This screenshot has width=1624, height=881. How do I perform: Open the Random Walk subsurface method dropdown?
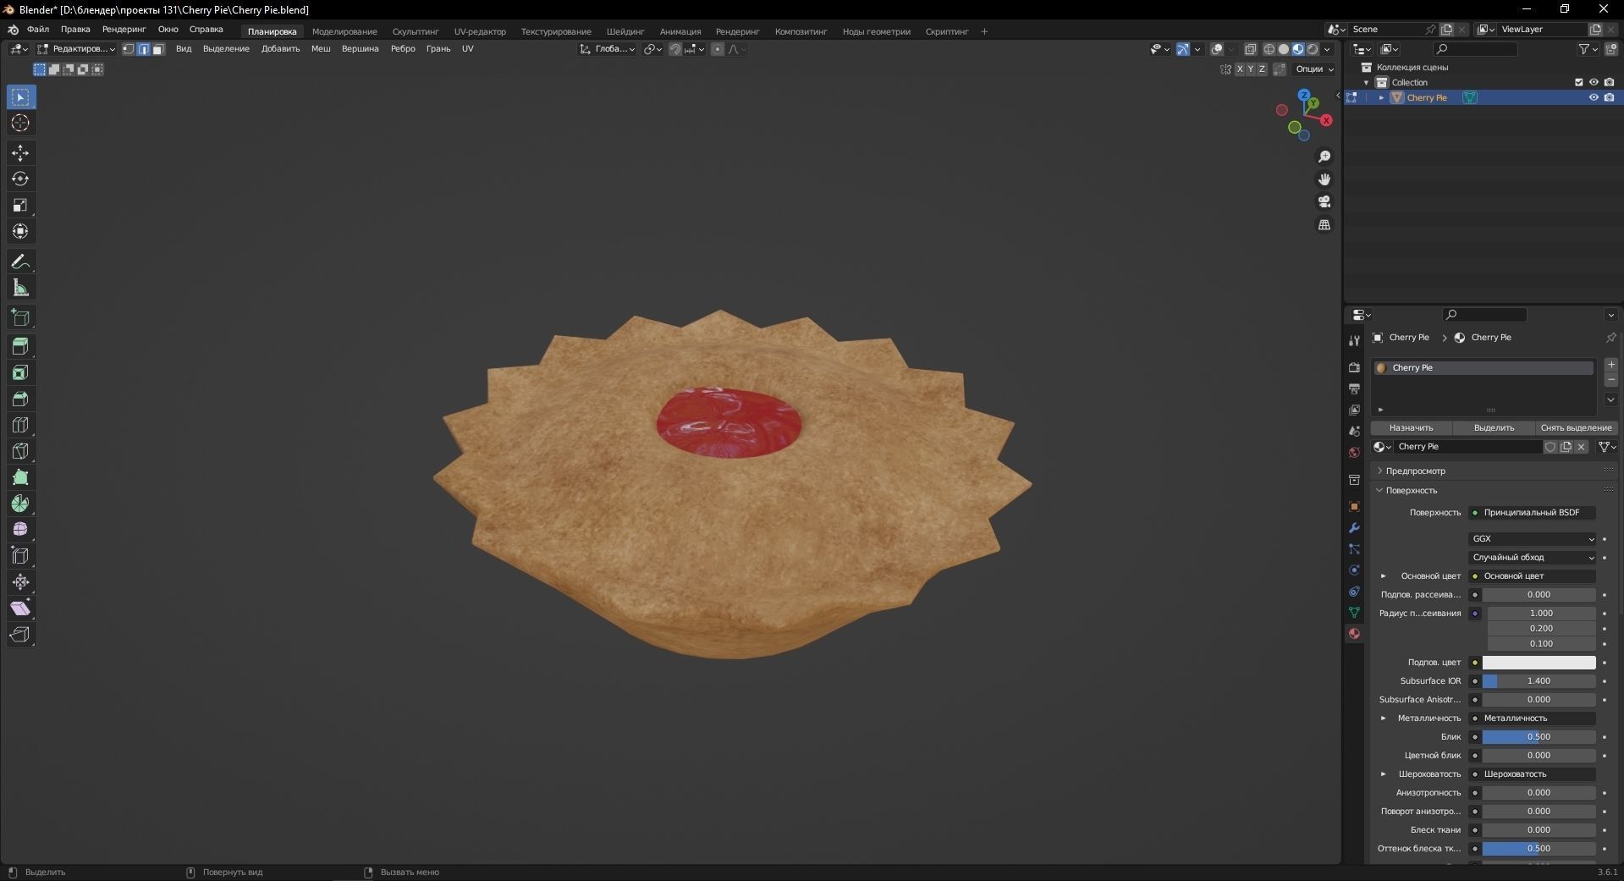pos(1533,557)
